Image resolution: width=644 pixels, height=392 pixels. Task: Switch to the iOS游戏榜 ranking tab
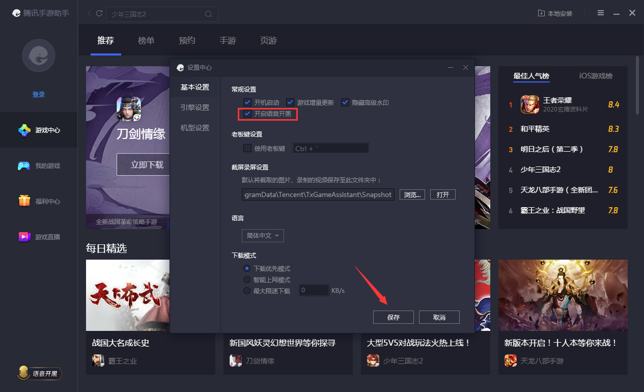point(595,76)
